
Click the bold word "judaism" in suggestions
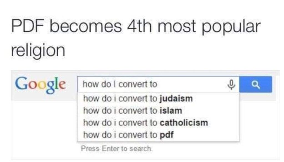[176, 99]
